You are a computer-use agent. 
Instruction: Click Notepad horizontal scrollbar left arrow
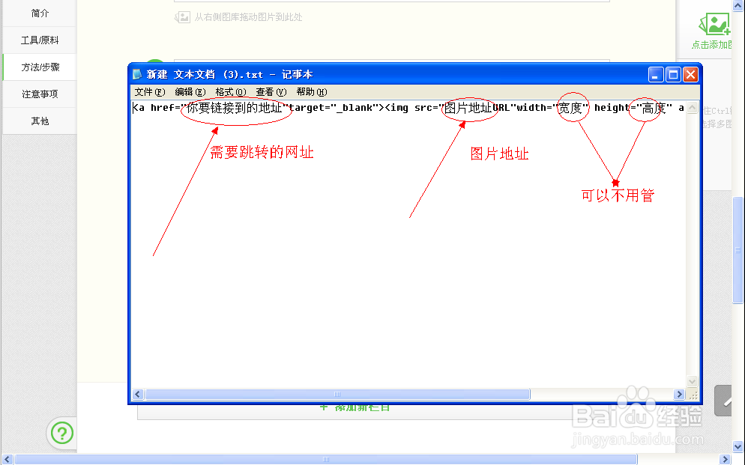[x=138, y=395]
